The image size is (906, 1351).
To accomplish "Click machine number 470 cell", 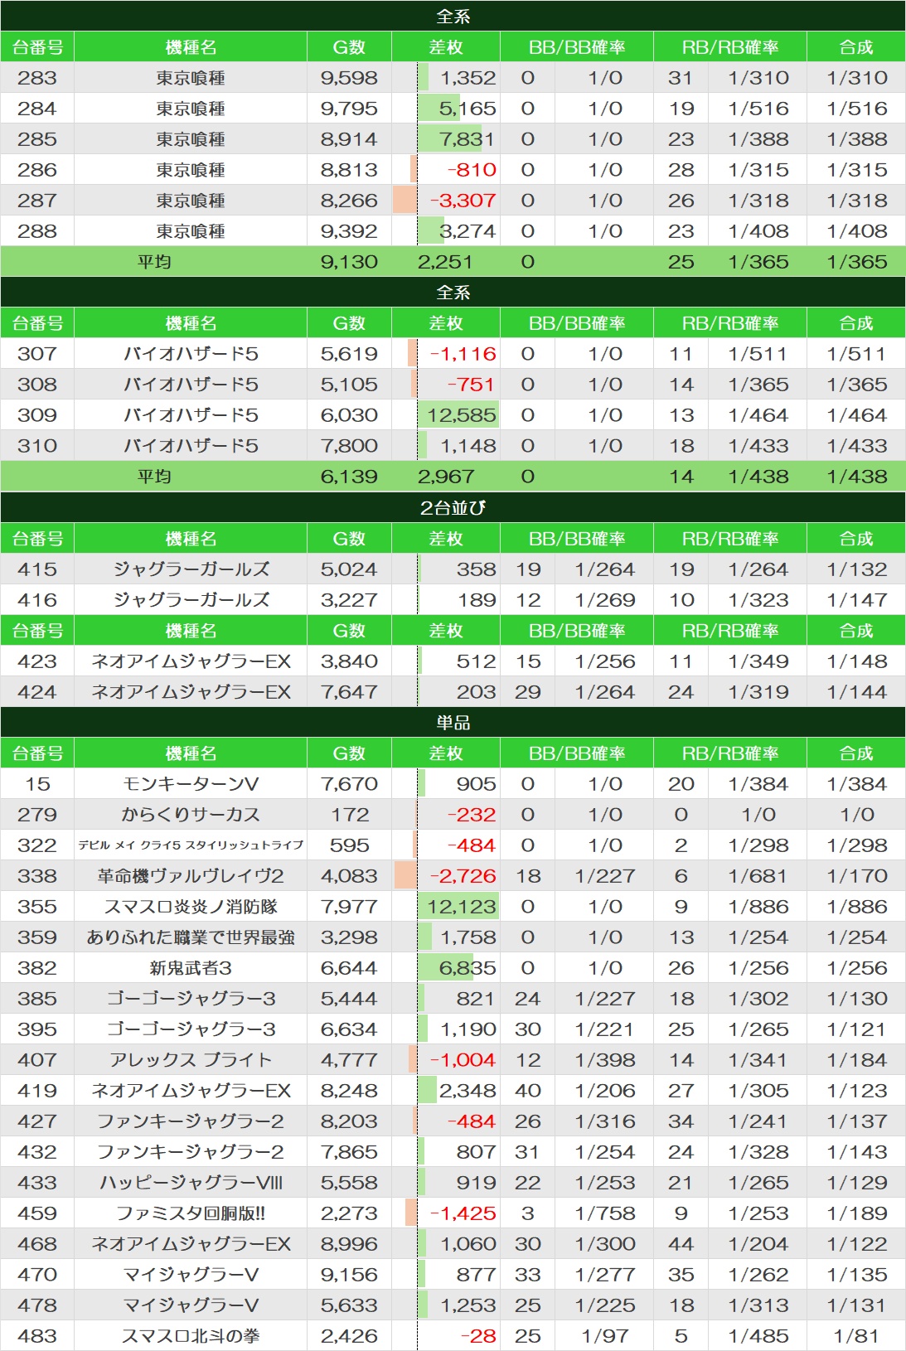I will tap(37, 1275).
